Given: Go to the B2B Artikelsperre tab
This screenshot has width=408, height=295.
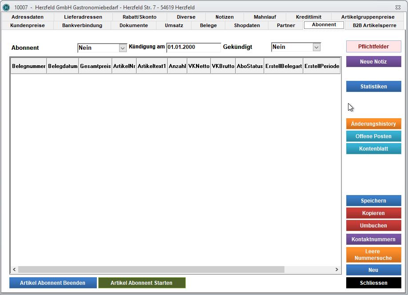Looking at the screenshot, I should 373,25.
